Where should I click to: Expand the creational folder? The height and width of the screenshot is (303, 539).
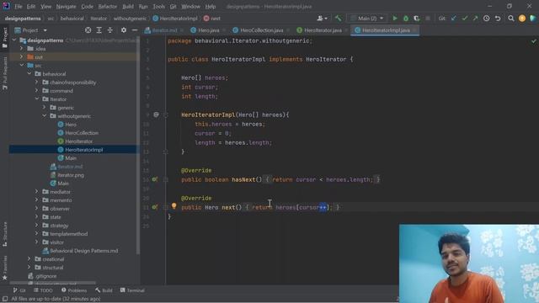29,259
